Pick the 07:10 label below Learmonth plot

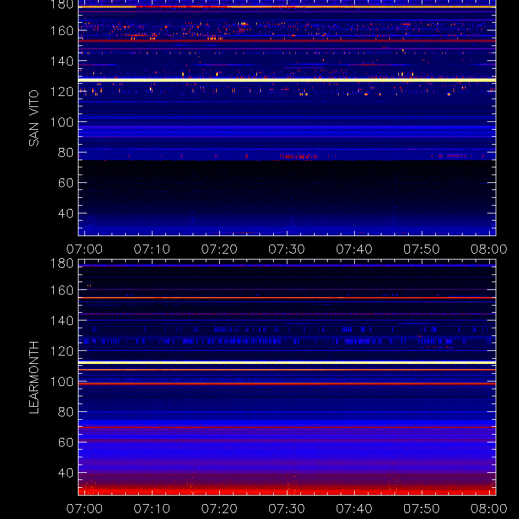[x=152, y=509]
